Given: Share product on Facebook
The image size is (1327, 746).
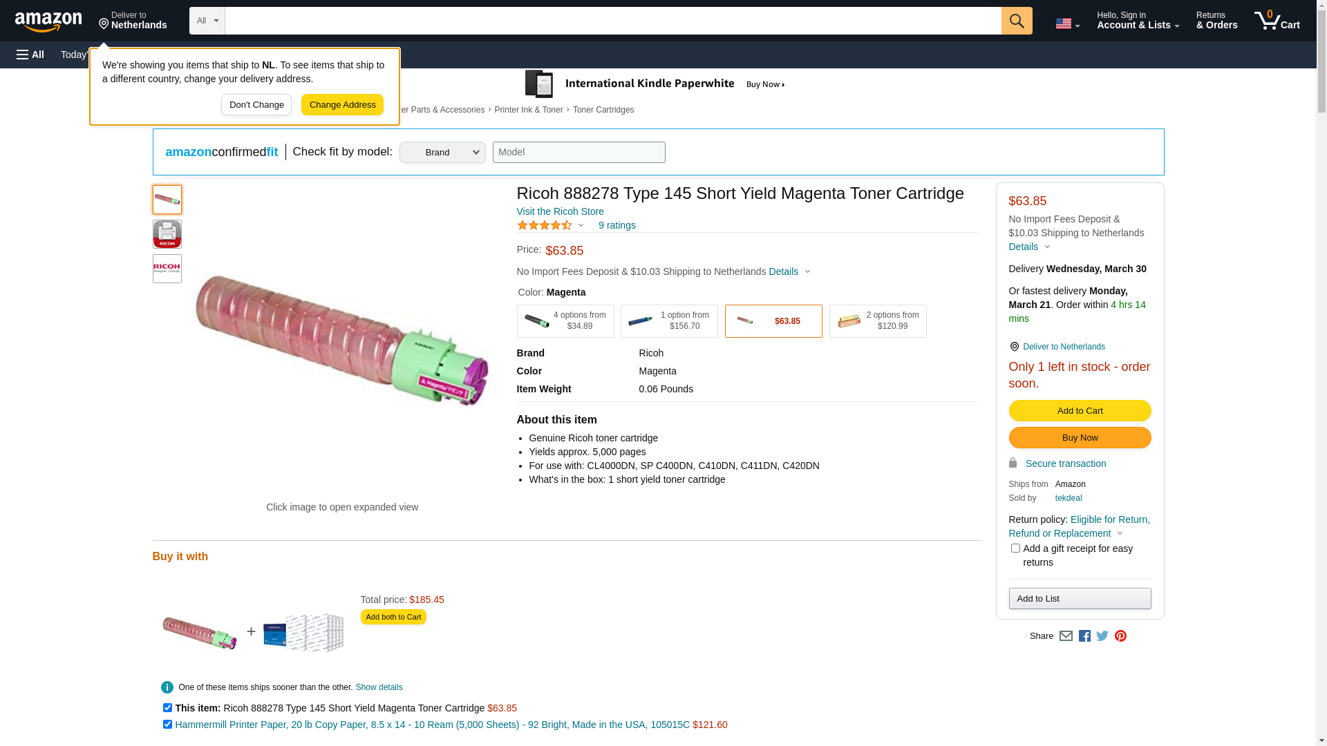Looking at the screenshot, I should pos(1084,636).
